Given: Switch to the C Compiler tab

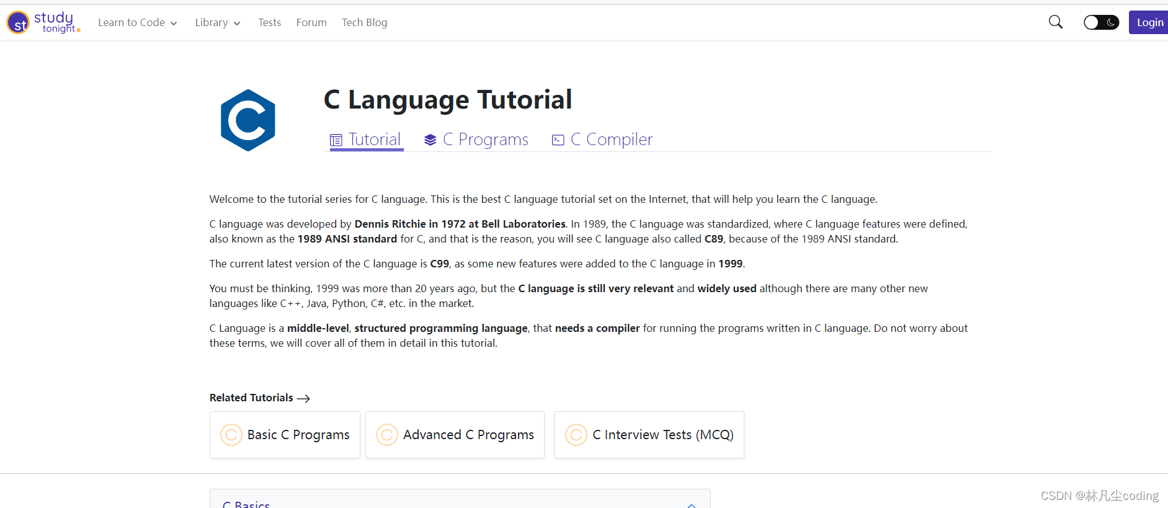Looking at the screenshot, I should (x=602, y=140).
